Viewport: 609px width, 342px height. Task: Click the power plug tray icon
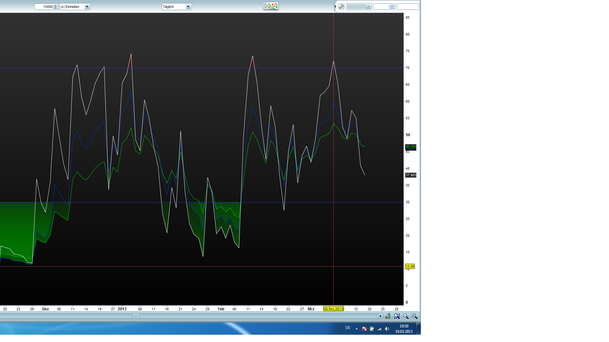[372, 329]
